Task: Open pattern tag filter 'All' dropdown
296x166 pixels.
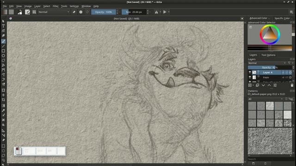Action: point(265,99)
